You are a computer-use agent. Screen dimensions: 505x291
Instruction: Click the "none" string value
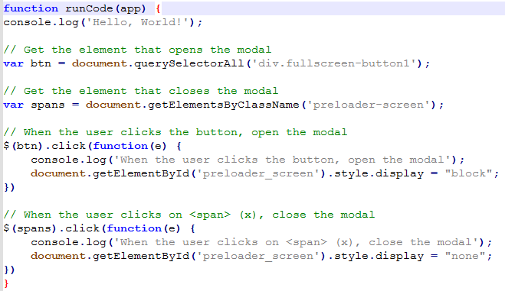click(x=464, y=256)
